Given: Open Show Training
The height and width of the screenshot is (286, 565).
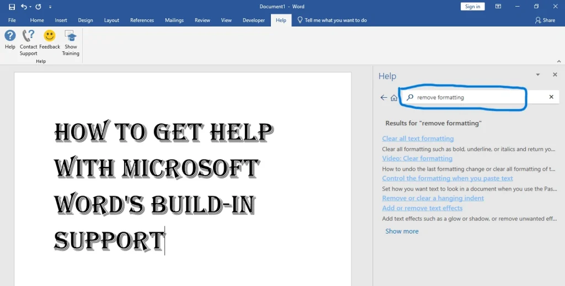Looking at the screenshot, I should pos(71,43).
